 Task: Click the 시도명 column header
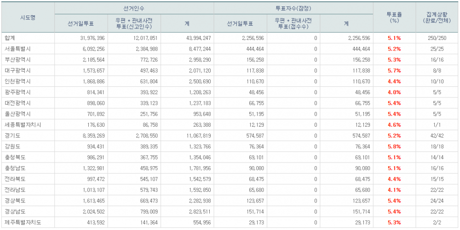click(28, 17)
